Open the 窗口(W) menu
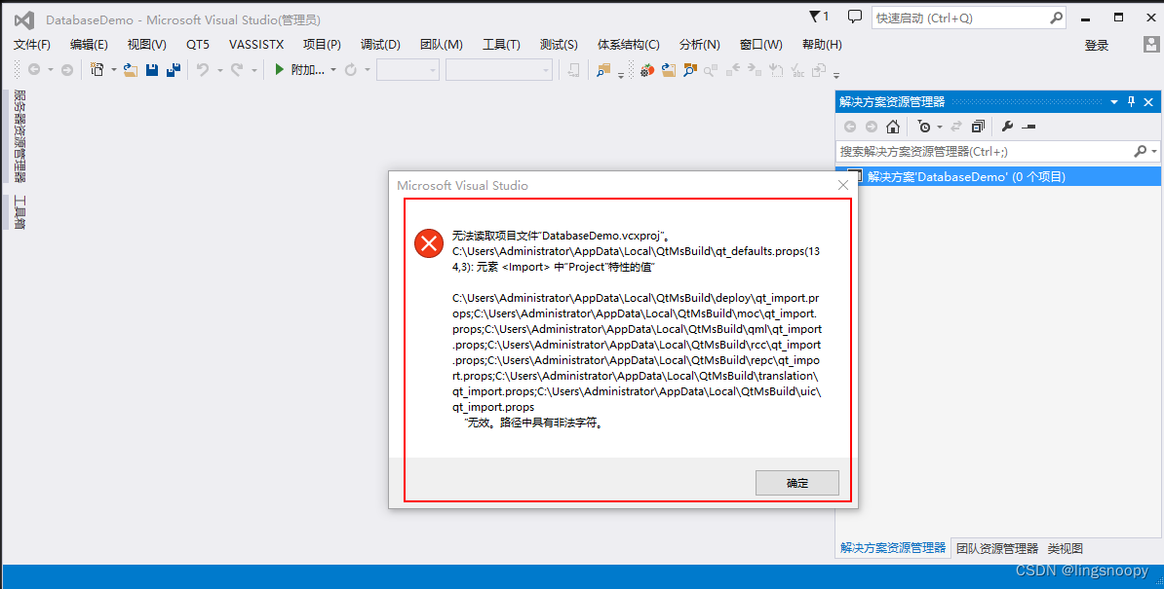 761,45
